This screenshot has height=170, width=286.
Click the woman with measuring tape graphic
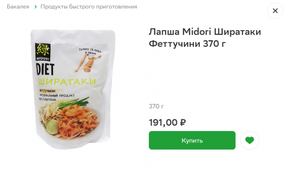(87, 63)
